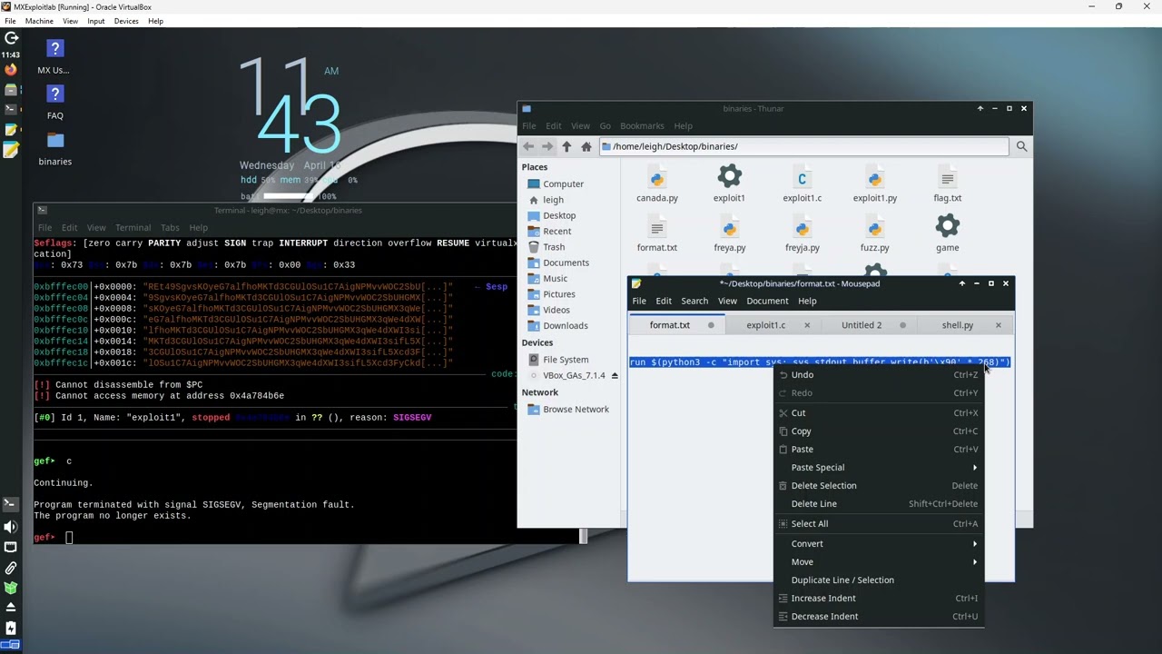Open Thunar's Bookmarks menu
The image size is (1162, 654).
click(642, 126)
